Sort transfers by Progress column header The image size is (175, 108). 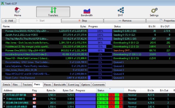tap(100, 26)
